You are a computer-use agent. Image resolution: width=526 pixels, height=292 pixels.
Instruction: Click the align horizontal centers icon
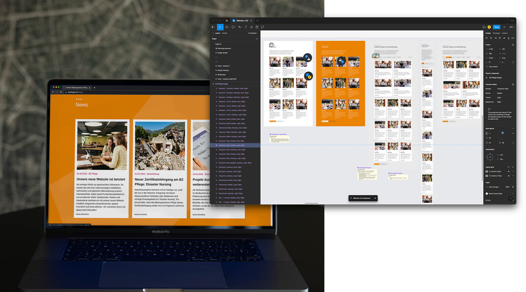(x=491, y=38)
